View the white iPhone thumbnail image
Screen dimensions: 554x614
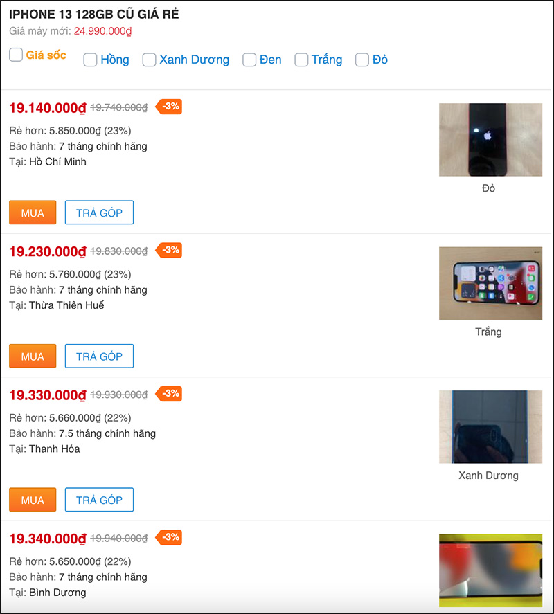490,284
